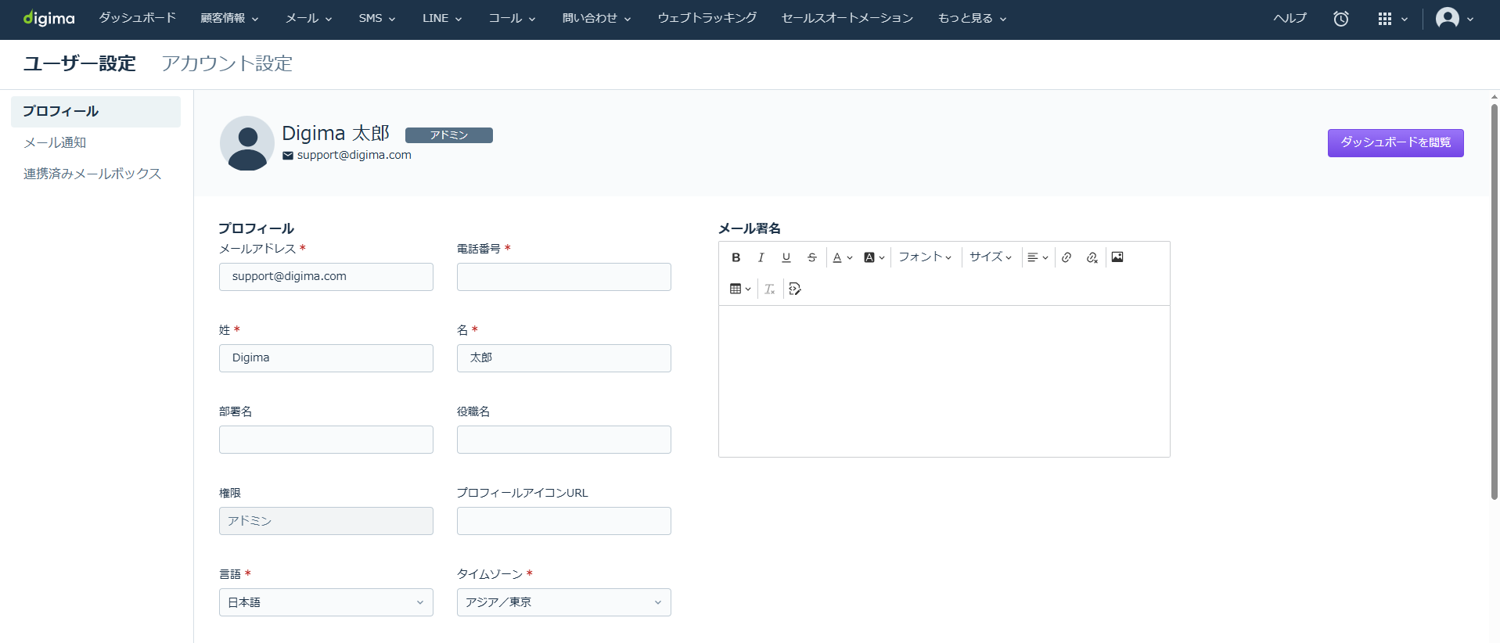Open the user avatar account menu
This screenshot has width=1500, height=643.
tap(1455, 18)
